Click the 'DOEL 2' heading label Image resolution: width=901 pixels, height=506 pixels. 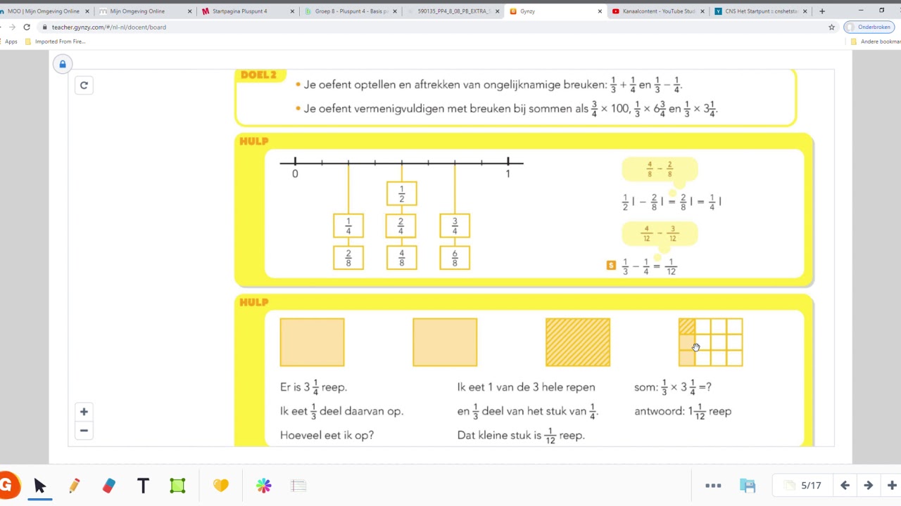[258, 74]
